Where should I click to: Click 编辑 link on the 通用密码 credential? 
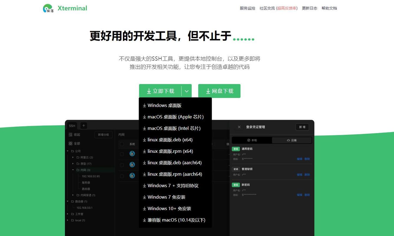point(299,159)
